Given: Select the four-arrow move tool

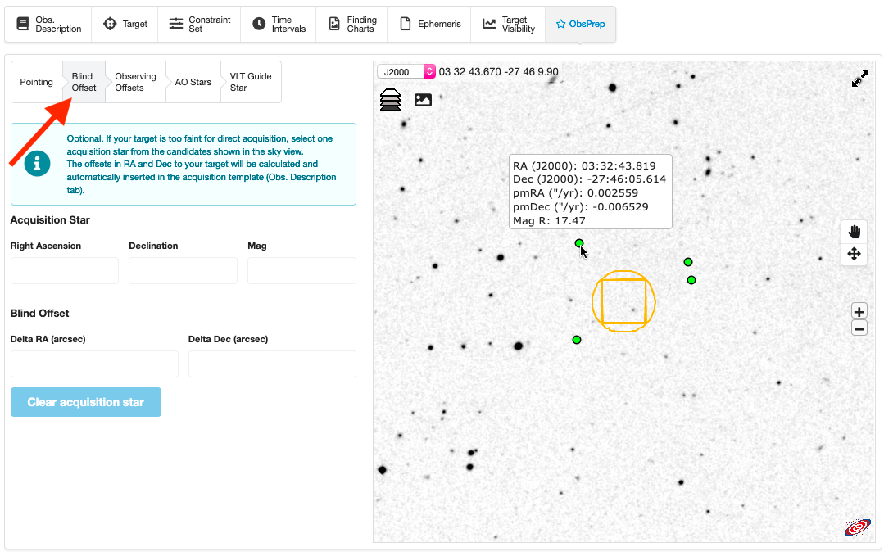Looking at the screenshot, I should click(854, 254).
